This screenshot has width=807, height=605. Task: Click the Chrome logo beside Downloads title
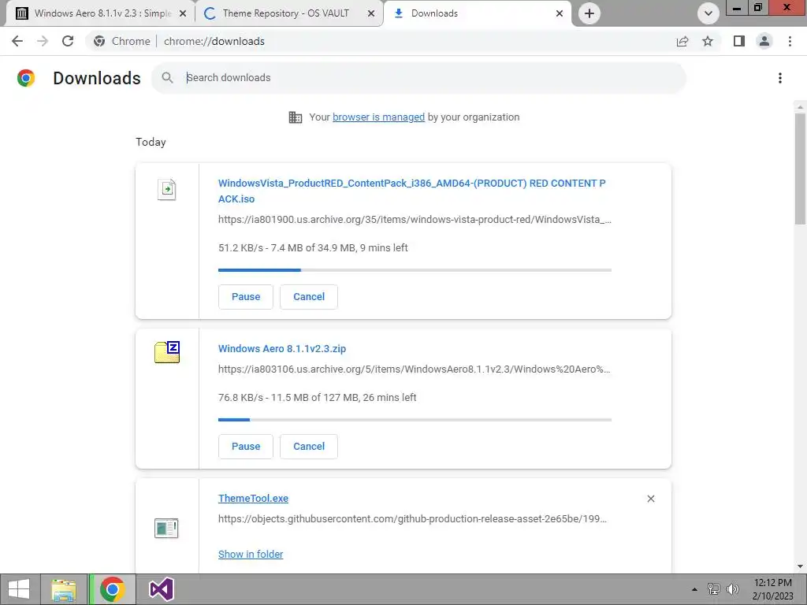pos(26,78)
